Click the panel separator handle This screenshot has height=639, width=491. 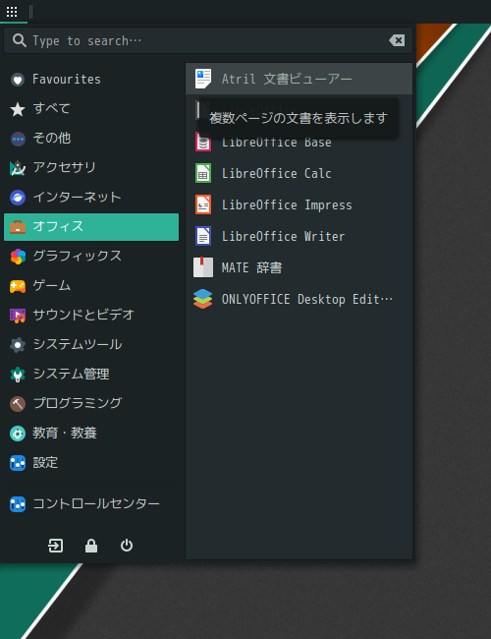coord(31,12)
